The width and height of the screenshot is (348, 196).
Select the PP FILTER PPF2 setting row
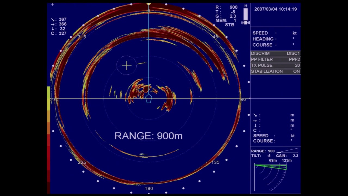tap(275, 59)
